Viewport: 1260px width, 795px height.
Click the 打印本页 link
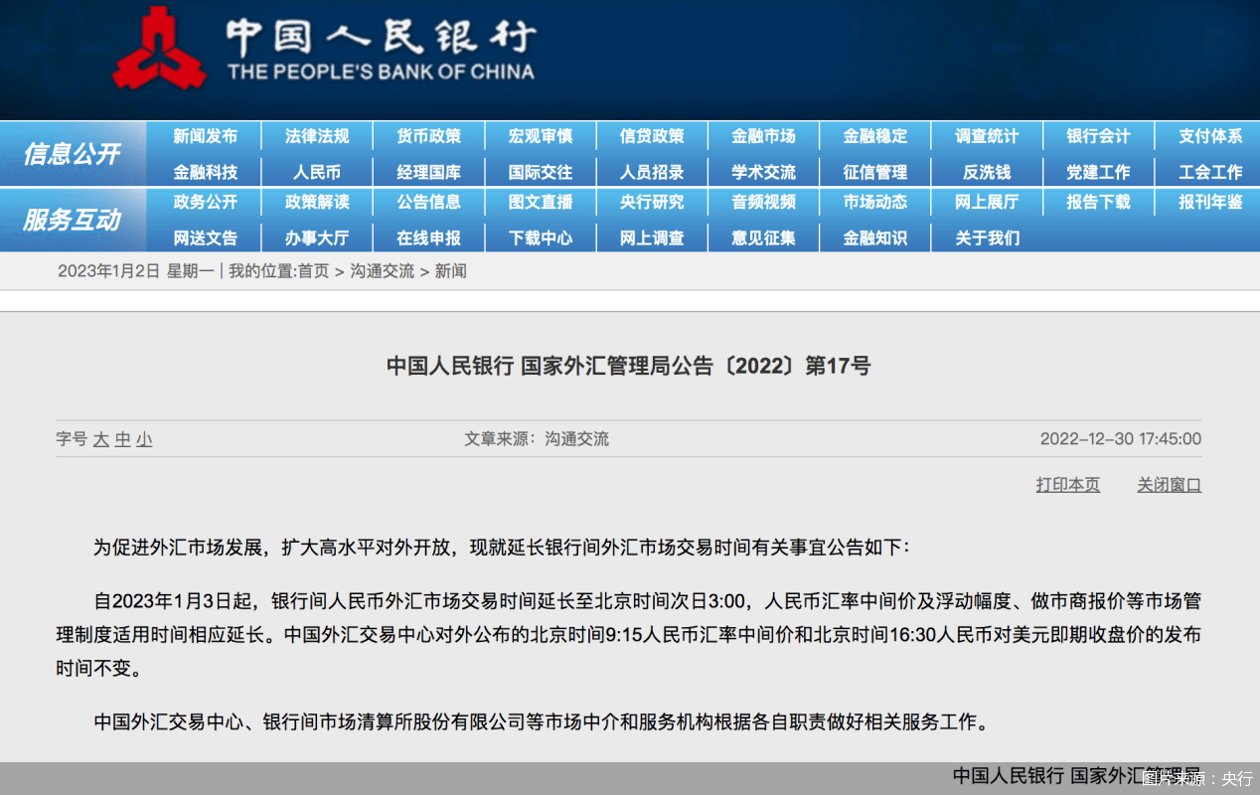(1067, 484)
